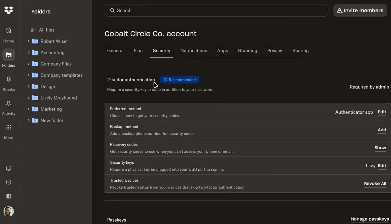Select the Security tab
The width and height of the screenshot is (391, 224).
pos(162,51)
